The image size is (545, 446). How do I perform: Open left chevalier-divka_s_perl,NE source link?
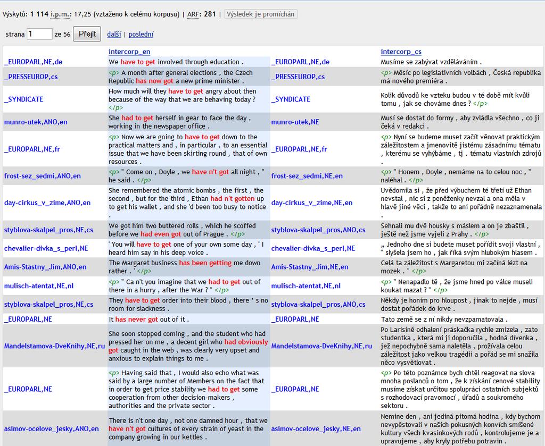pyautogui.click(x=46, y=248)
